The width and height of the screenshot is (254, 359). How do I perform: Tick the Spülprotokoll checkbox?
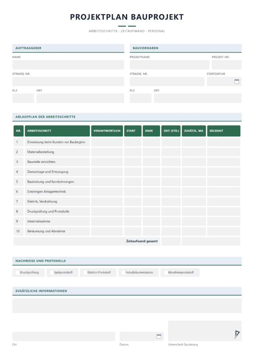coord(52,272)
